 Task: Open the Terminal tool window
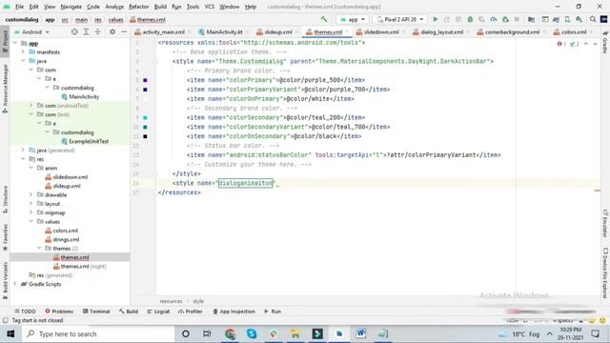coord(96,312)
